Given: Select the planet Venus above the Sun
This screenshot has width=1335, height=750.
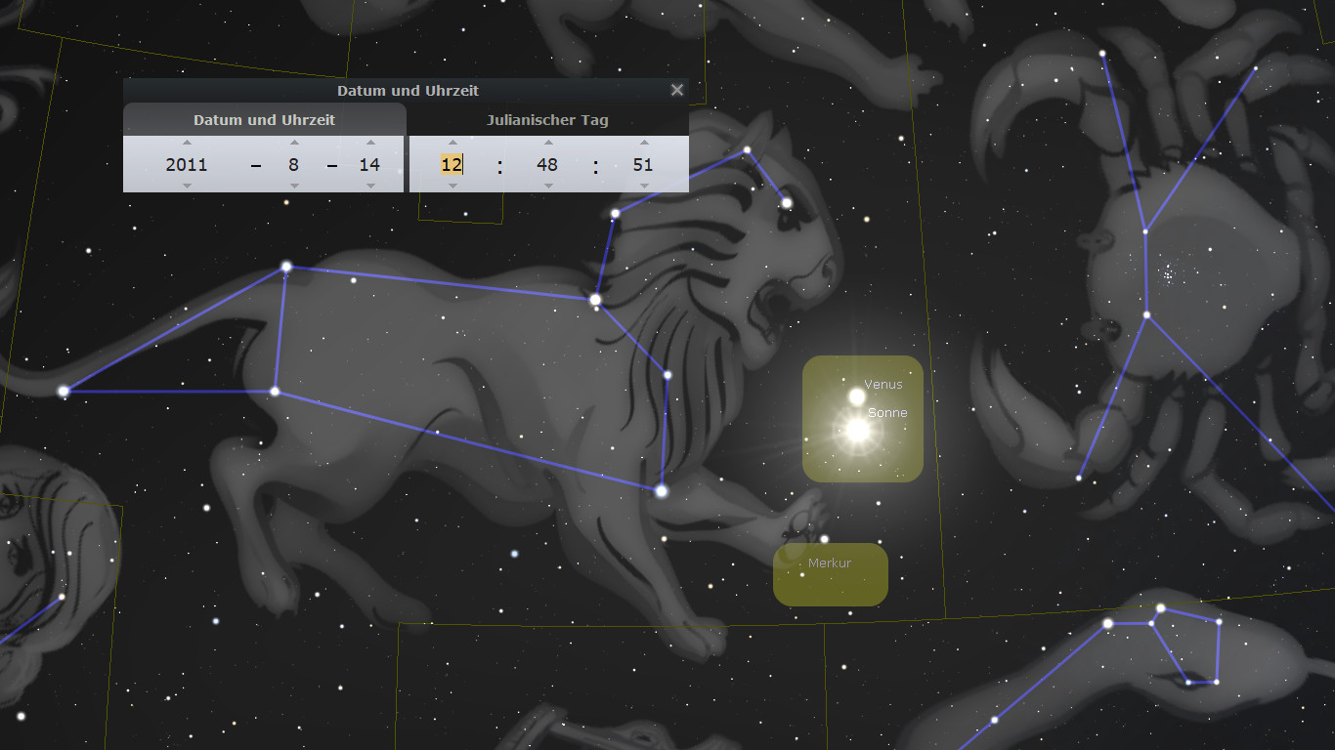Looking at the screenshot, I should tap(857, 396).
